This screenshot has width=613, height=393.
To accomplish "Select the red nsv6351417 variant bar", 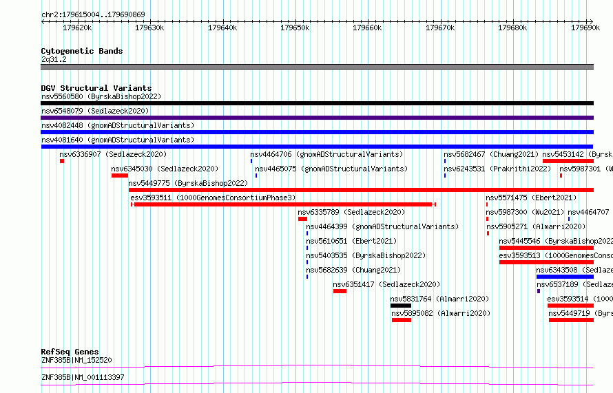I will (340, 291).
